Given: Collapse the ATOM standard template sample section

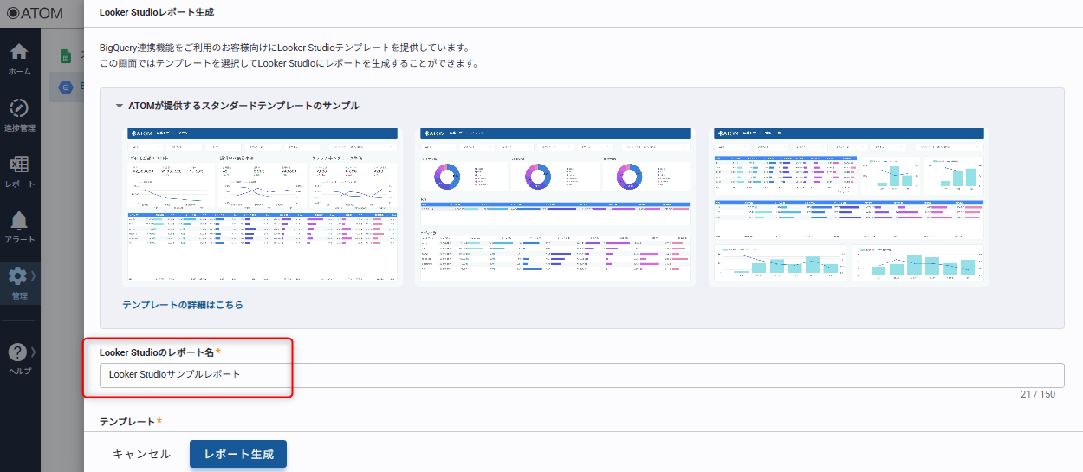Looking at the screenshot, I should (120, 106).
